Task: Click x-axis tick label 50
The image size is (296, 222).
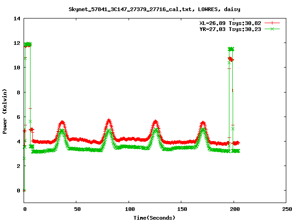Action: click(x=77, y=209)
